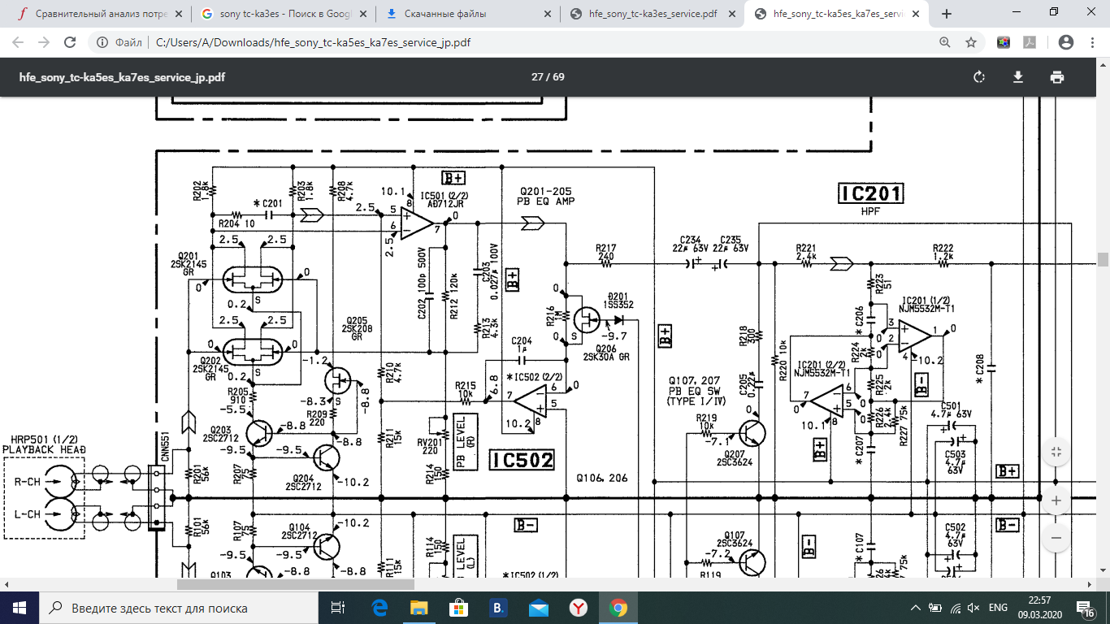
Task: Expand hidden system tray icons
Action: pos(917,608)
